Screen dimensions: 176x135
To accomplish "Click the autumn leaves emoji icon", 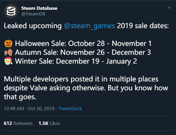I will 9,53.
